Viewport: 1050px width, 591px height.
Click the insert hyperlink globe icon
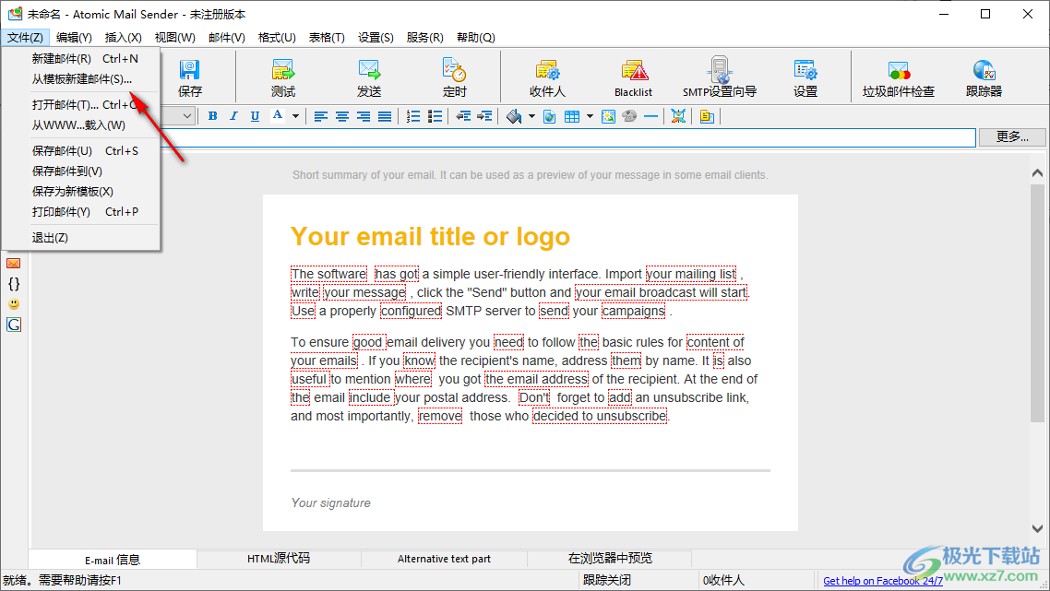coord(549,116)
